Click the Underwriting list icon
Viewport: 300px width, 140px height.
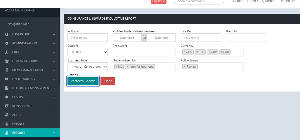(x=7, y=79)
